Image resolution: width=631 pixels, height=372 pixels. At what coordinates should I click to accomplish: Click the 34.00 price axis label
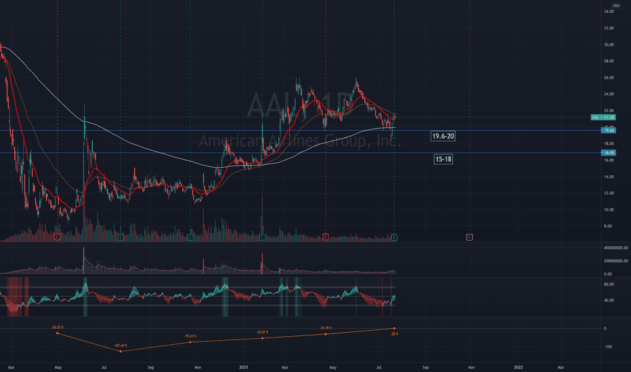click(609, 11)
